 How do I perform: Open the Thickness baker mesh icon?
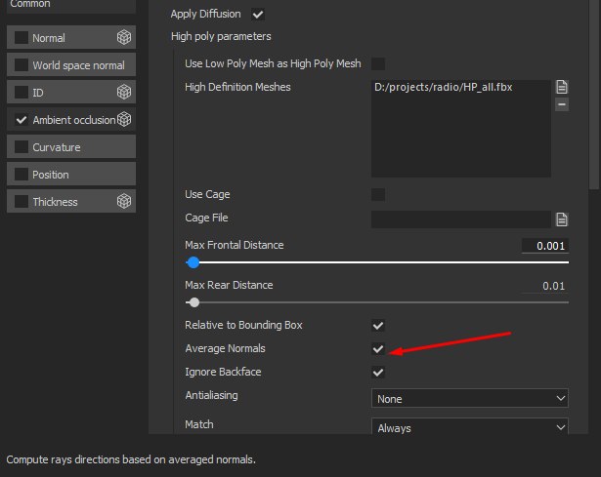(124, 201)
